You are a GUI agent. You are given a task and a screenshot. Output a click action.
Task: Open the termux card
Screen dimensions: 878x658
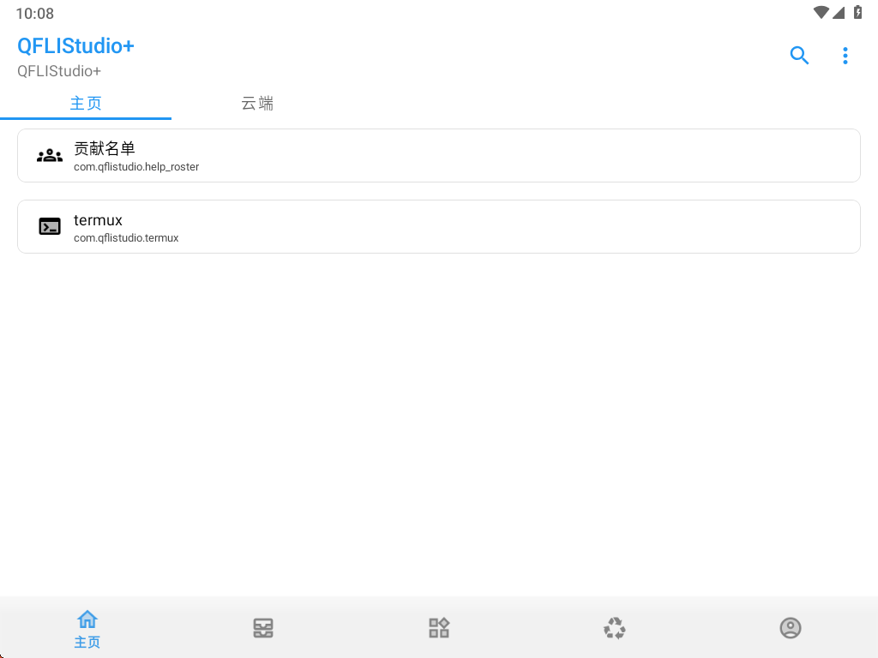[x=439, y=226]
